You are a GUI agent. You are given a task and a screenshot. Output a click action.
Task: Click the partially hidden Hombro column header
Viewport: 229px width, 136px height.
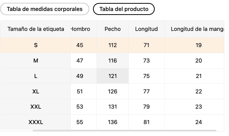[81, 29]
